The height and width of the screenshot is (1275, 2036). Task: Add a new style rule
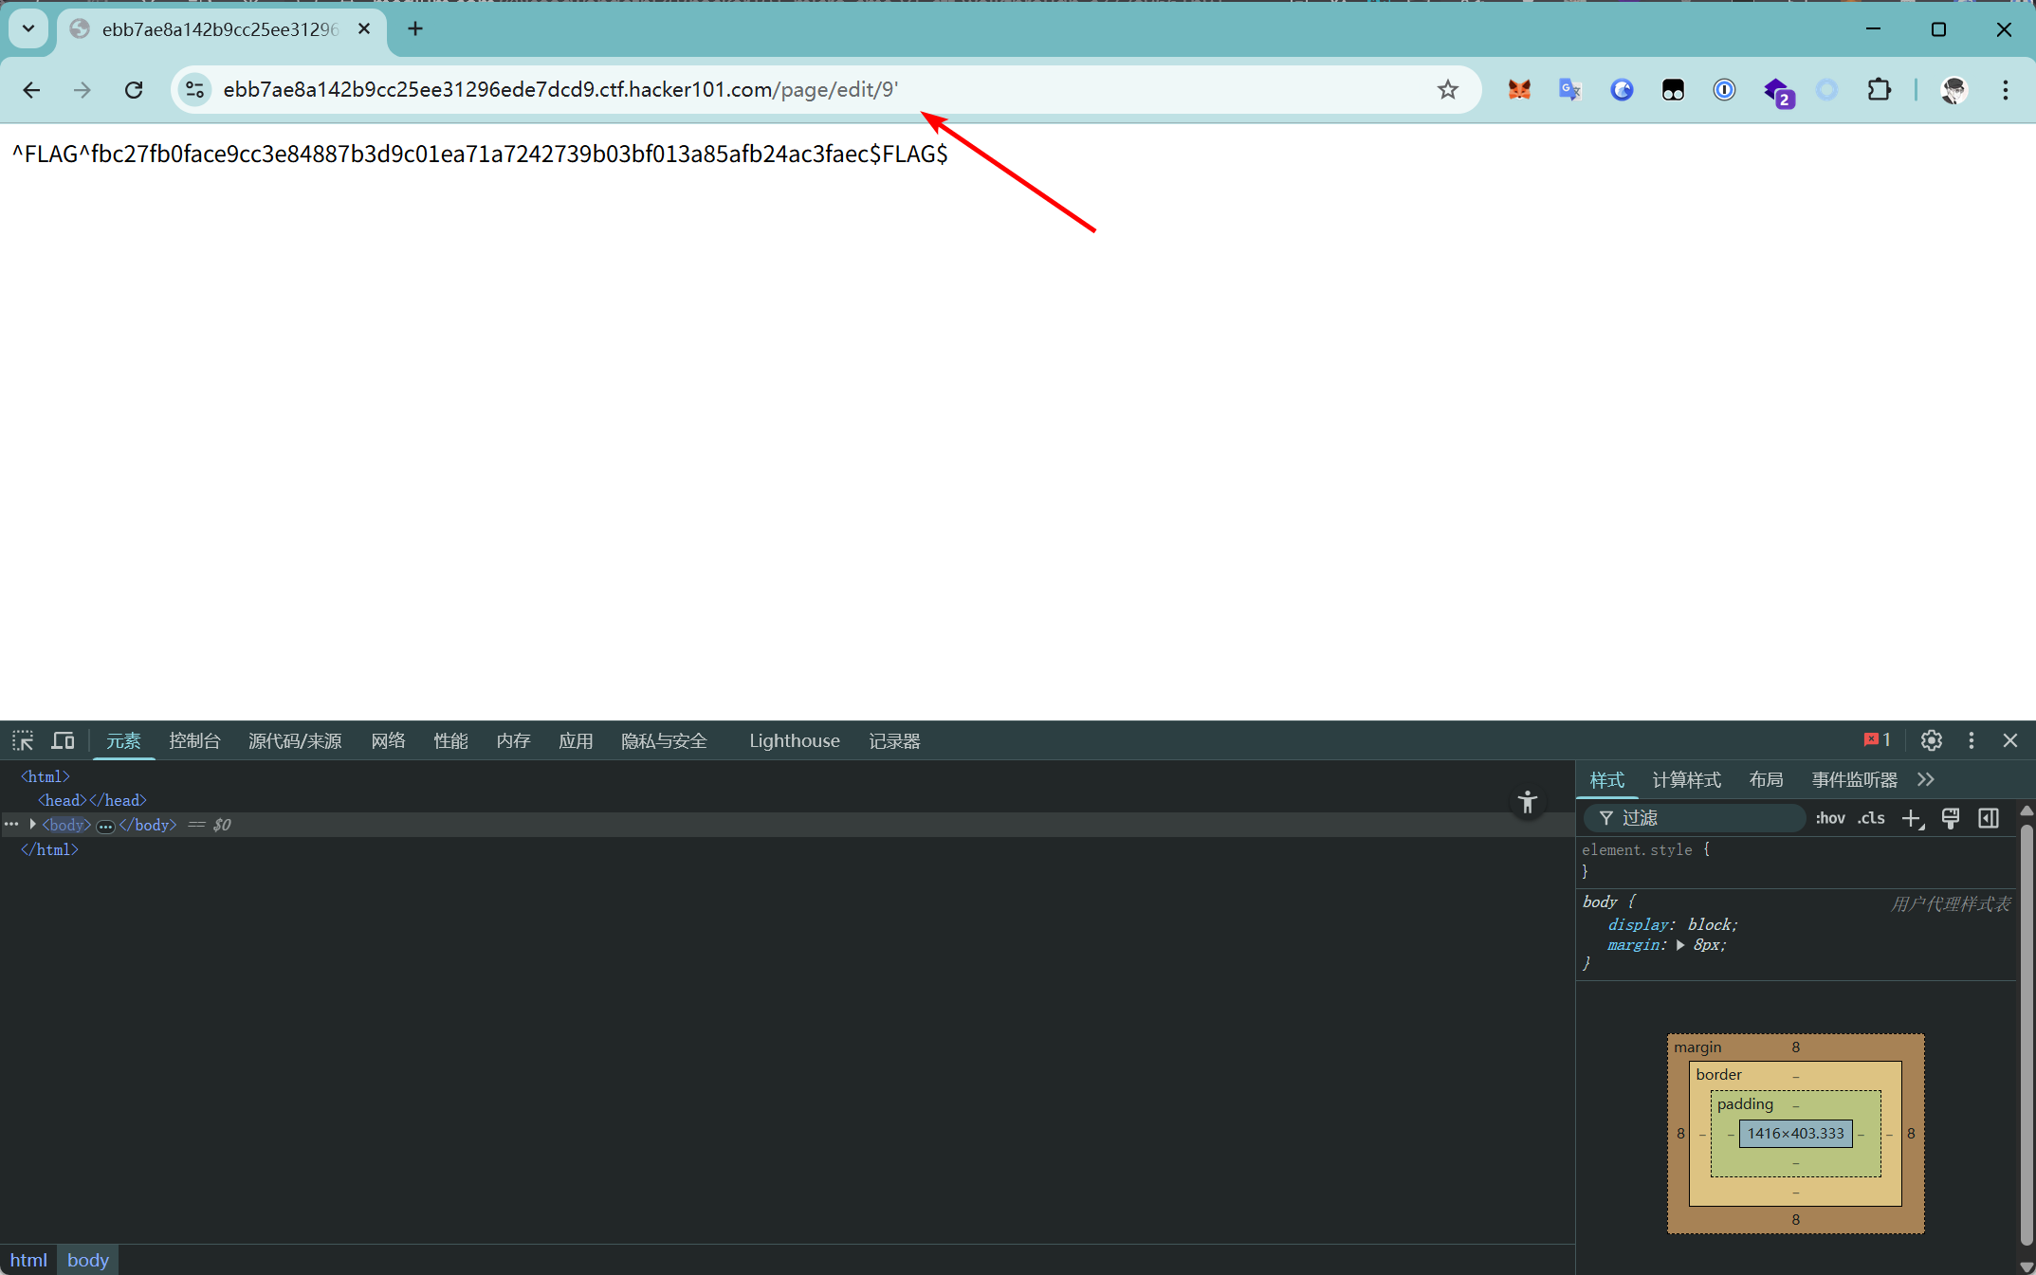click(1912, 818)
